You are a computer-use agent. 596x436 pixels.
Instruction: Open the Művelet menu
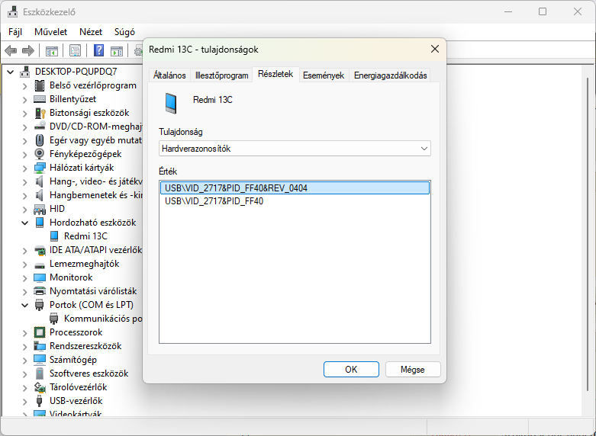coord(50,32)
